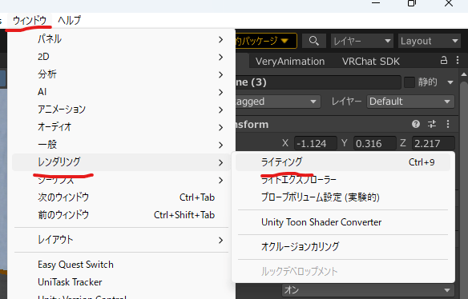The width and height of the screenshot is (468, 299).
Task: Click the position Y field
Action: [x=374, y=144]
